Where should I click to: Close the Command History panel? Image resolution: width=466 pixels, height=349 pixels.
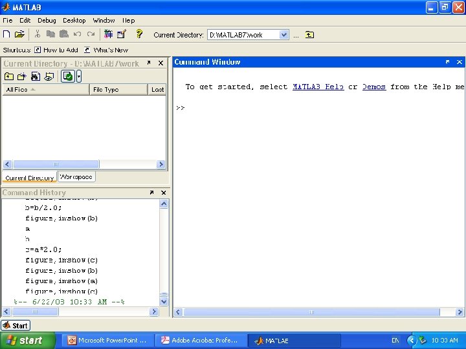pyautogui.click(x=164, y=193)
